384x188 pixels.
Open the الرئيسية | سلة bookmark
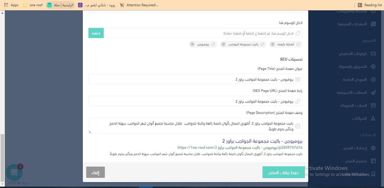(60, 5)
